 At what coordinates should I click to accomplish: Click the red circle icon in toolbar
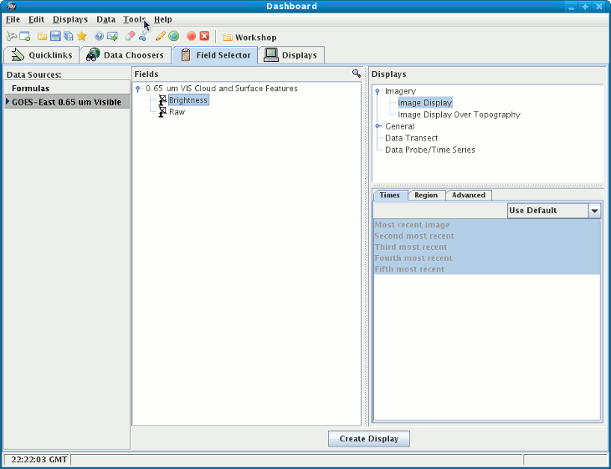191,37
